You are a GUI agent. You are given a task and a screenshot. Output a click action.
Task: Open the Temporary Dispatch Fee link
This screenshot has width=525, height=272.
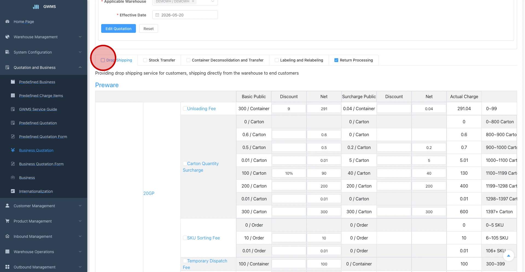205,264
